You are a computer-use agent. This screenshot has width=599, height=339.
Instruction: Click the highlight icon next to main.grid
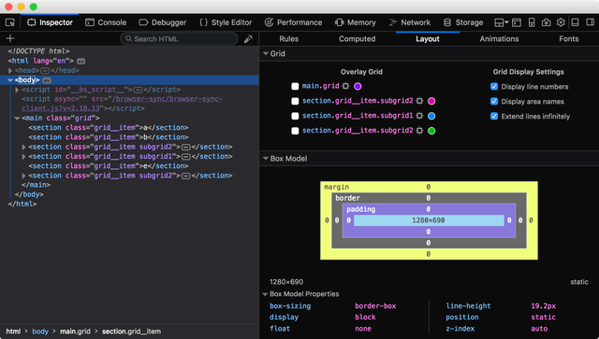pyautogui.click(x=345, y=86)
